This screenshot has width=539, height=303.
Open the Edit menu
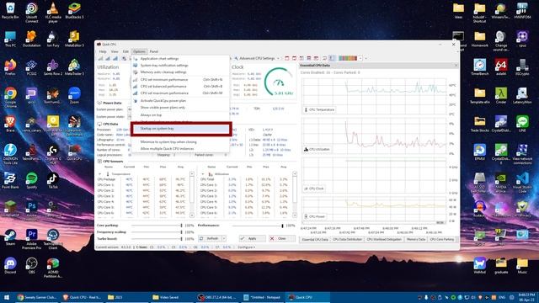tap(125, 51)
